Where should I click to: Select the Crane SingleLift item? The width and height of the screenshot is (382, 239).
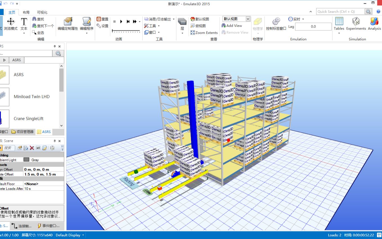[29, 119]
